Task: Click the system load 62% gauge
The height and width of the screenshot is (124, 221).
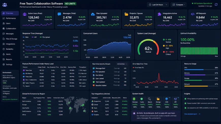Action: [x=148, y=47]
